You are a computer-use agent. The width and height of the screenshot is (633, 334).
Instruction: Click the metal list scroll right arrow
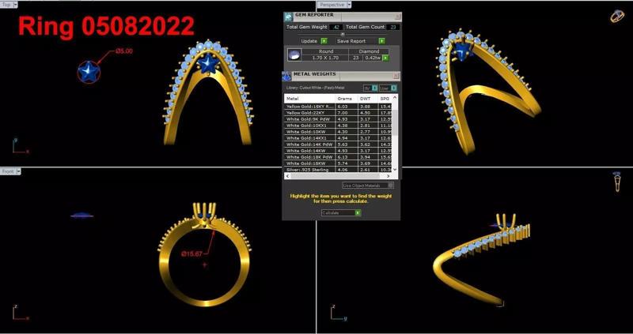tap(389, 176)
